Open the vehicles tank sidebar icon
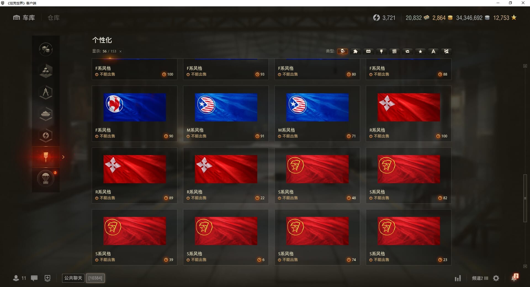Viewport: 530px width, 287px height. pos(46,114)
